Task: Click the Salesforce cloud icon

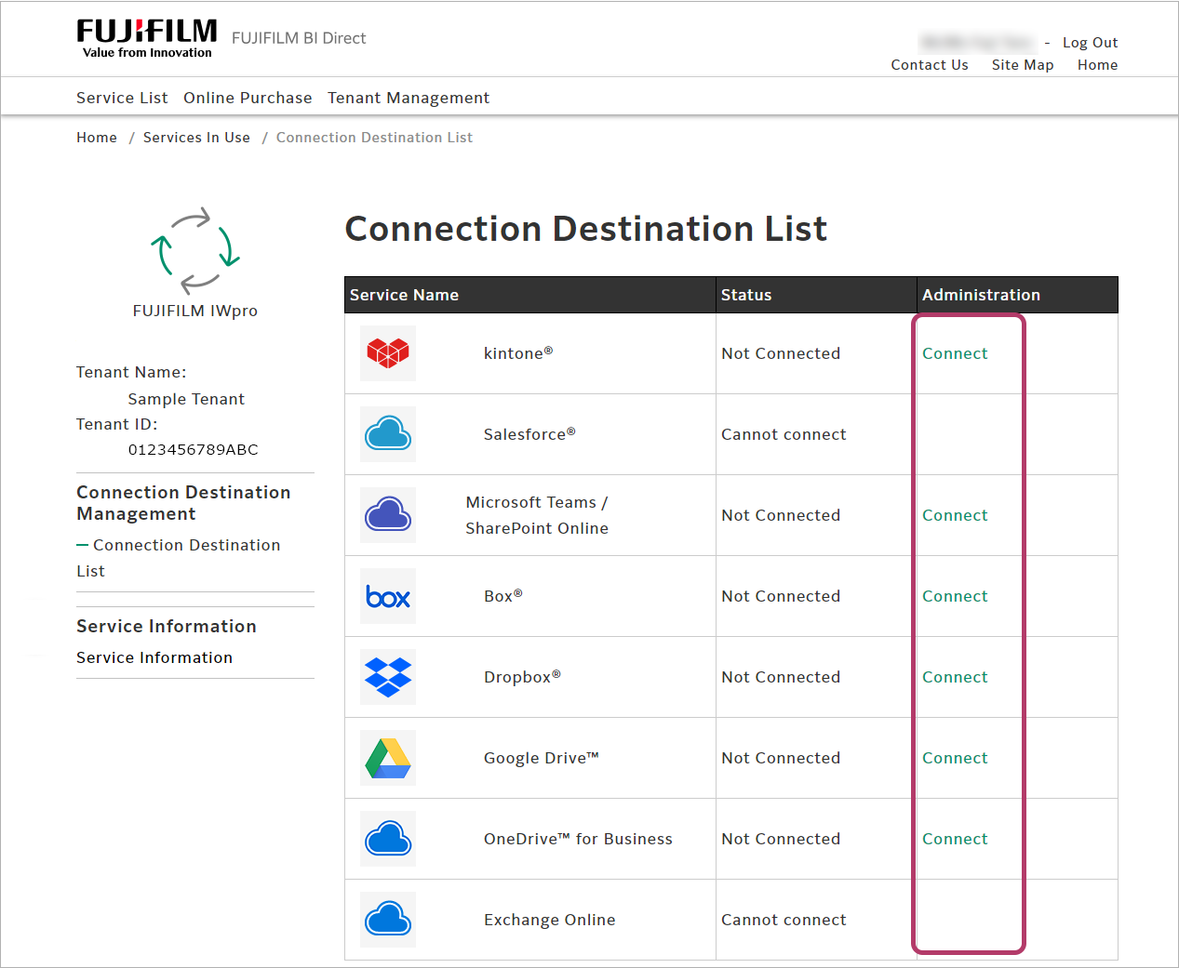Action: click(x=388, y=434)
